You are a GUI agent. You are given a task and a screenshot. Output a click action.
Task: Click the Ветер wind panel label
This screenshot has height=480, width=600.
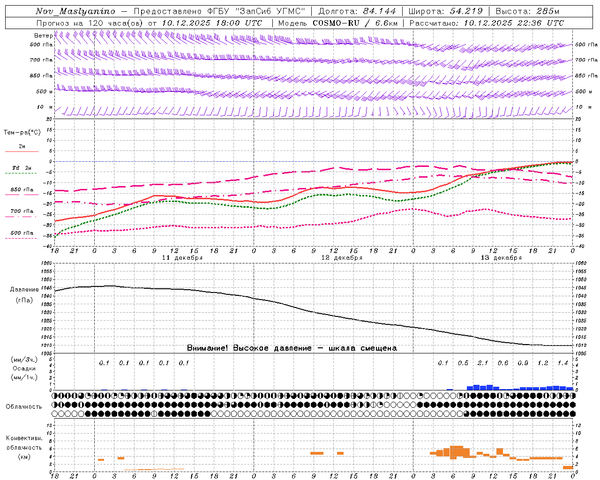click(43, 36)
